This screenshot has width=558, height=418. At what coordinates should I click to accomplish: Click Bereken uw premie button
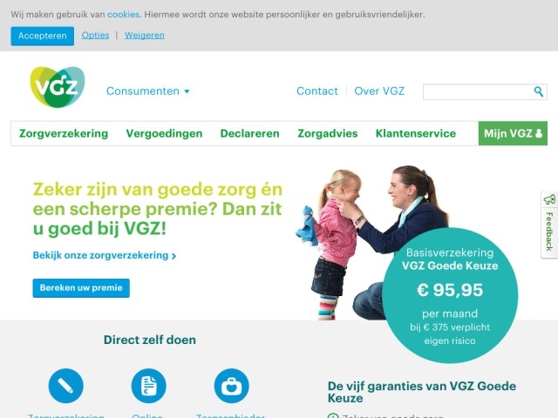pyautogui.click(x=81, y=288)
